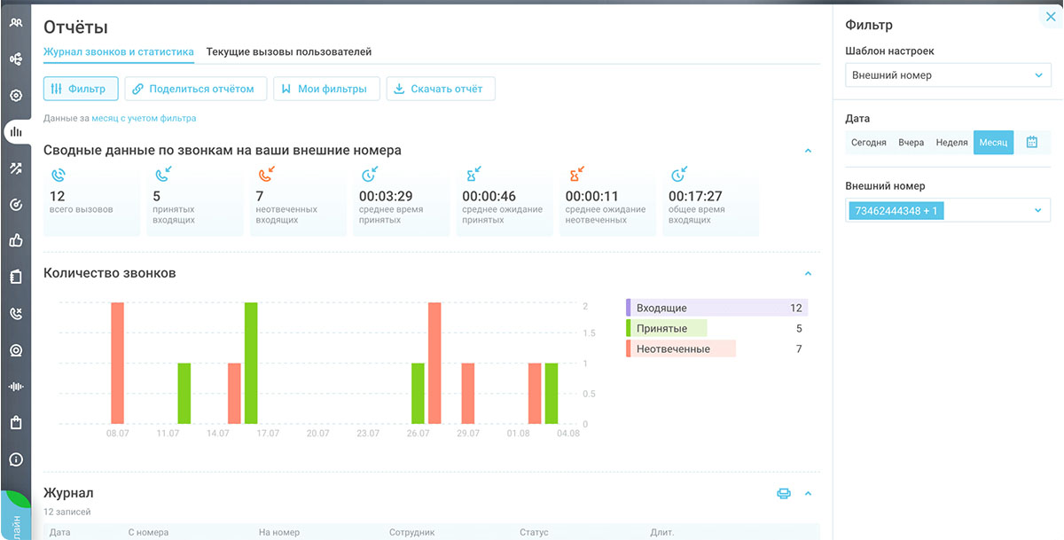Click the settings gear sidebar icon
This screenshot has height=540, width=1064.
[15, 96]
